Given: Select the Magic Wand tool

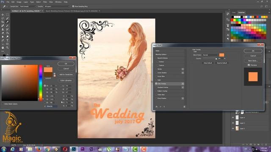Looking at the screenshot, I should click(7, 19).
